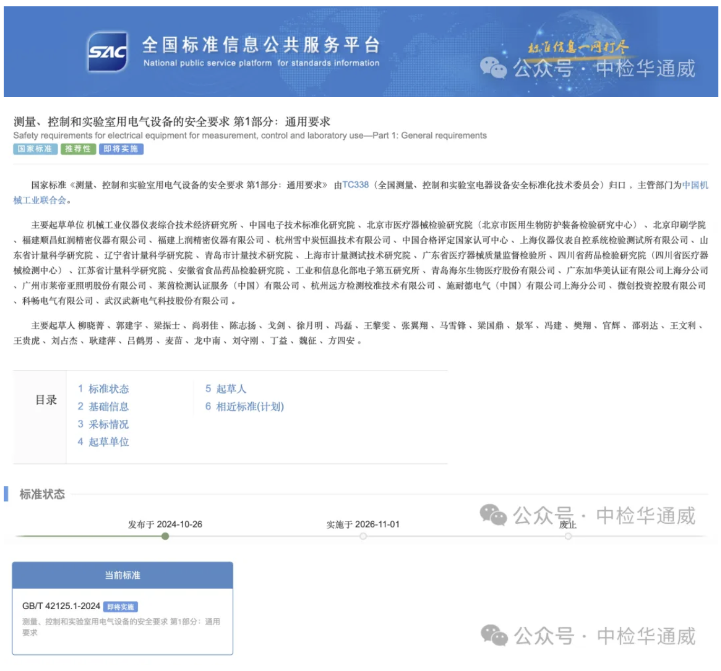Open the 中国机械工业联合会 link
The image size is (721, 671).
point(695,185)
